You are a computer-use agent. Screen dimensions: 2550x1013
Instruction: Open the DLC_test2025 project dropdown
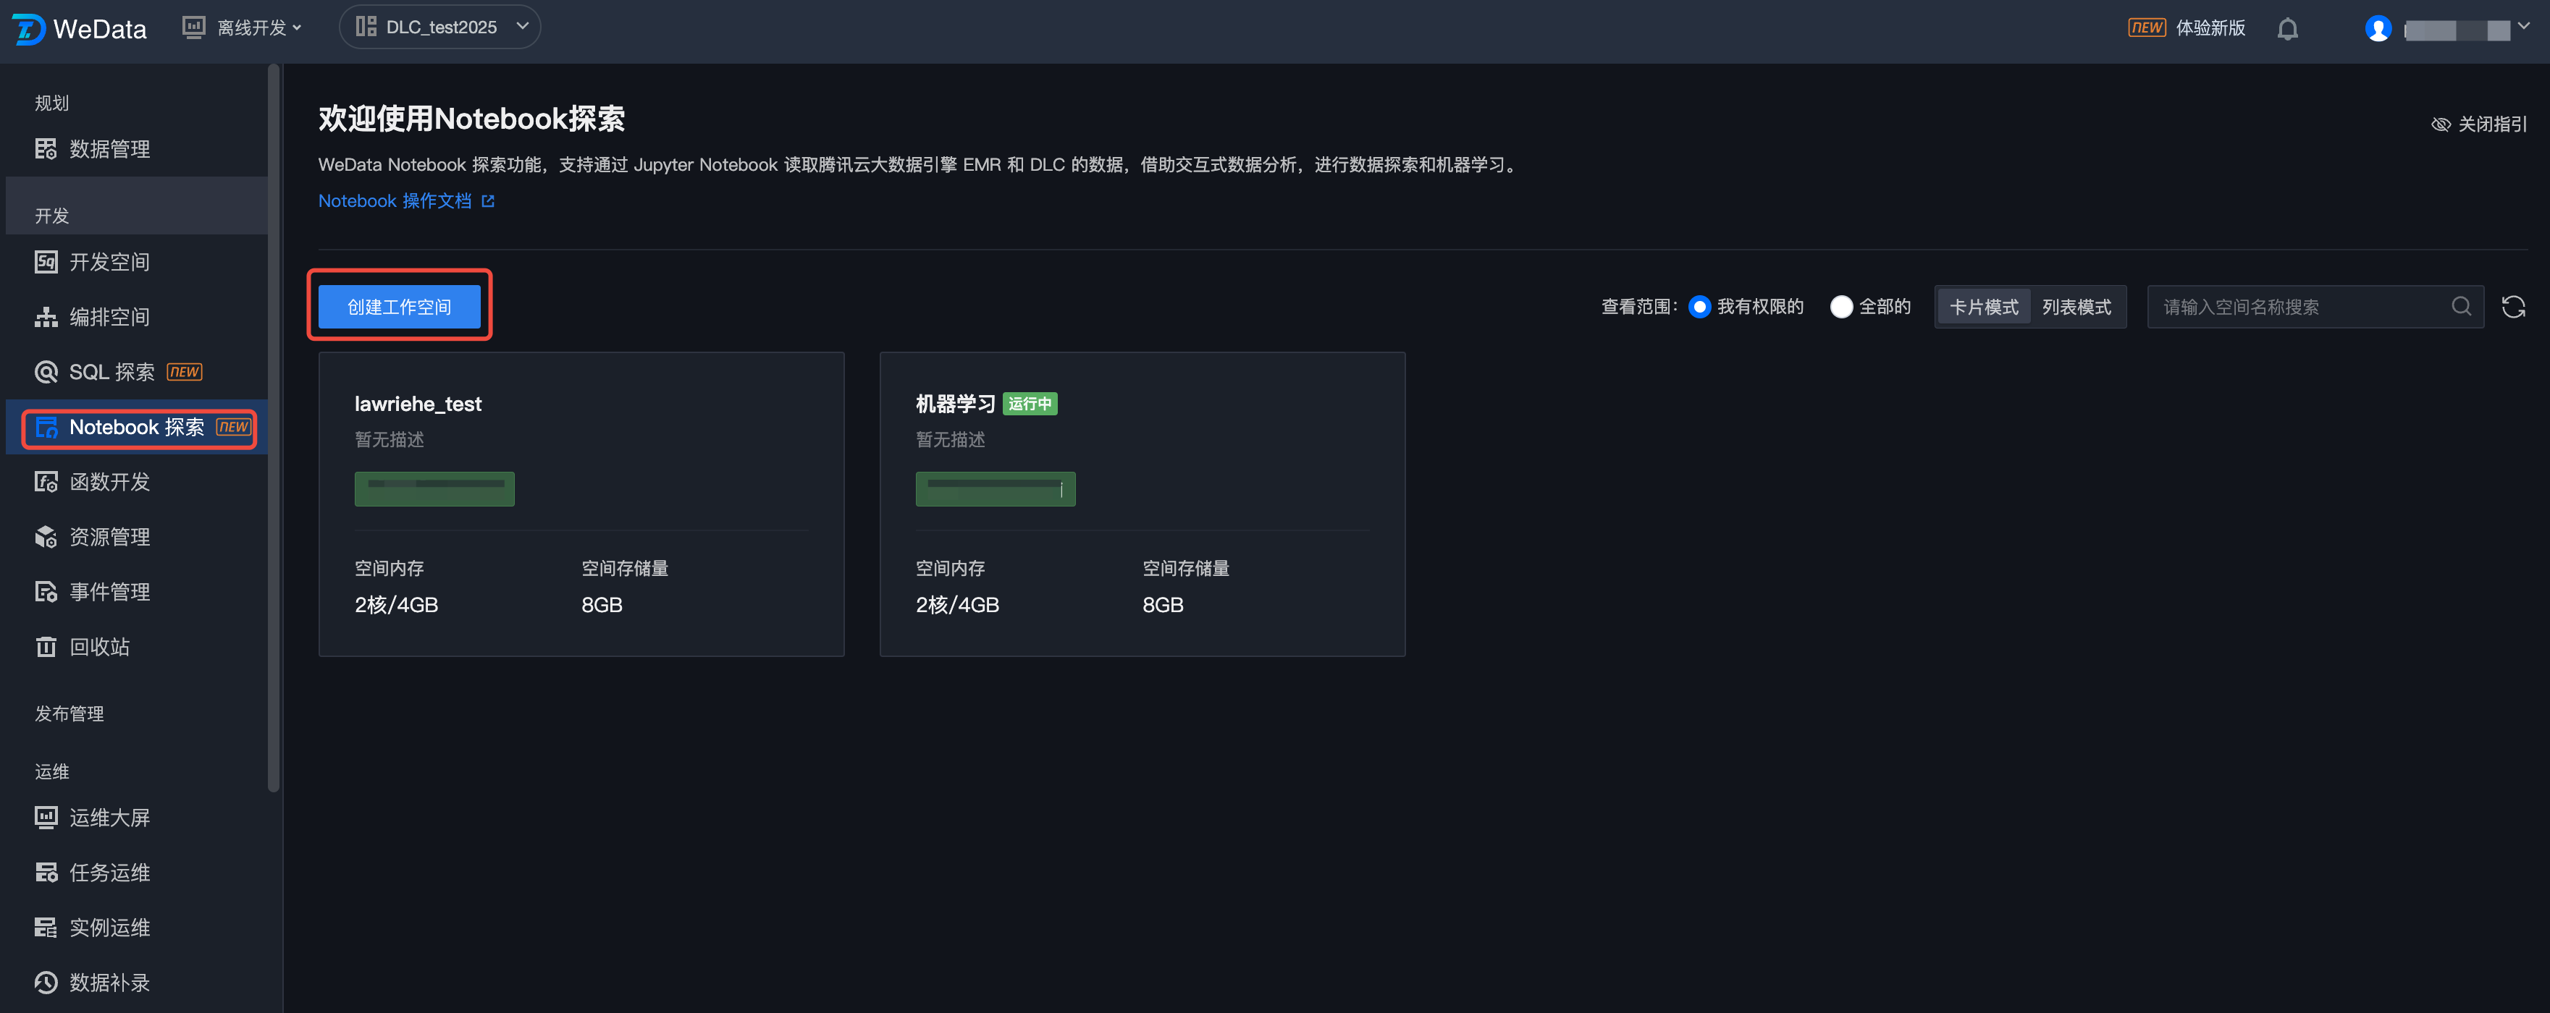click(x=439, y=27)
